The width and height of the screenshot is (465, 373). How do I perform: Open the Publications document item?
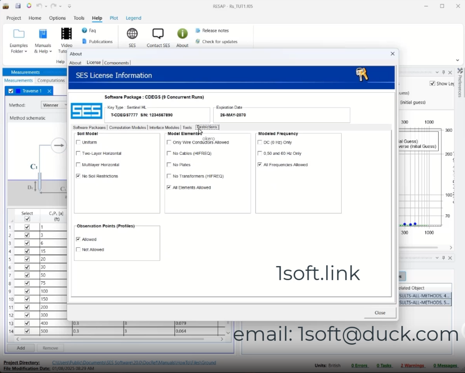97,42
